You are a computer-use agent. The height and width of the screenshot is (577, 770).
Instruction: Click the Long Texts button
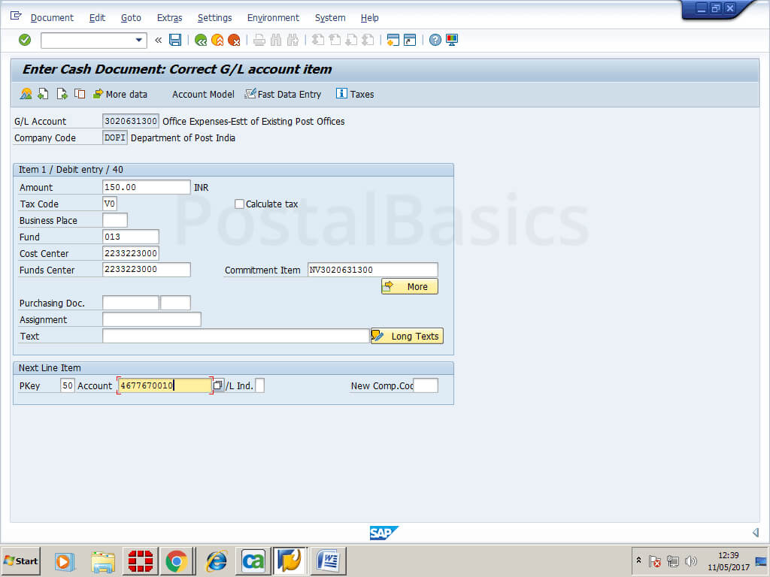(407, 336)
